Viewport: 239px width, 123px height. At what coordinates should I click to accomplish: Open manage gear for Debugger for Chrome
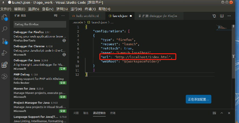64,54
